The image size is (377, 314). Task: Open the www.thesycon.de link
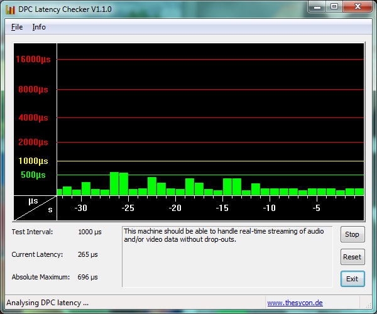point(295,303)
